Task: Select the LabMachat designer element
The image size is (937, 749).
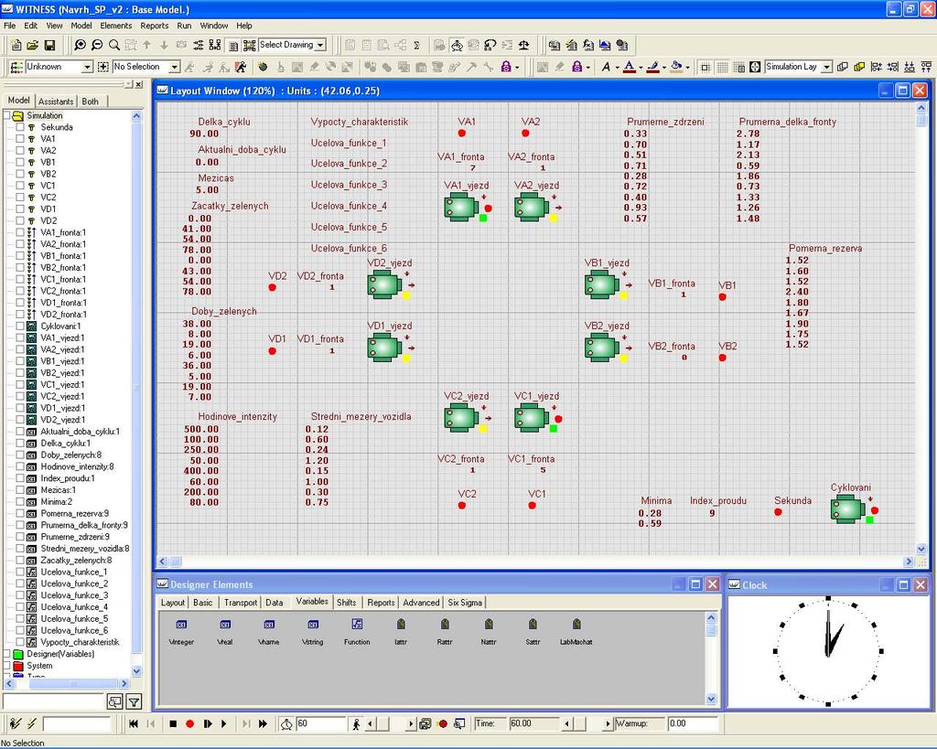Action: (576, 624)
